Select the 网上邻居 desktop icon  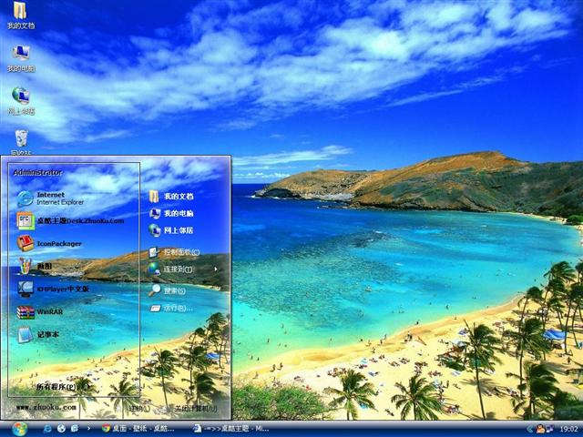pos(21,101)
